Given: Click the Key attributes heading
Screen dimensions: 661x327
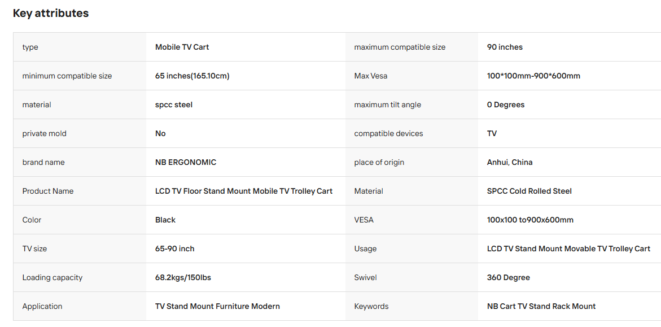Looking at the screenshot, I should [x=51, y=13].
